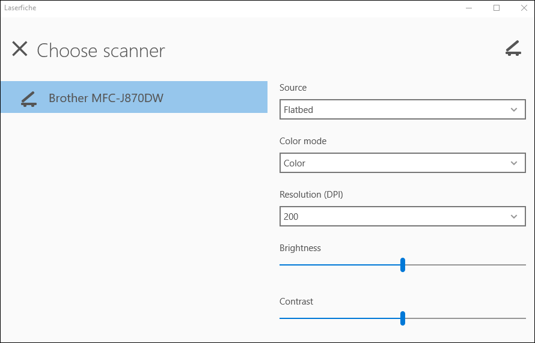Viewport: 535px width, 343px height.
Task: Click the Contrast slider handle
Action: tap(403, 318)
